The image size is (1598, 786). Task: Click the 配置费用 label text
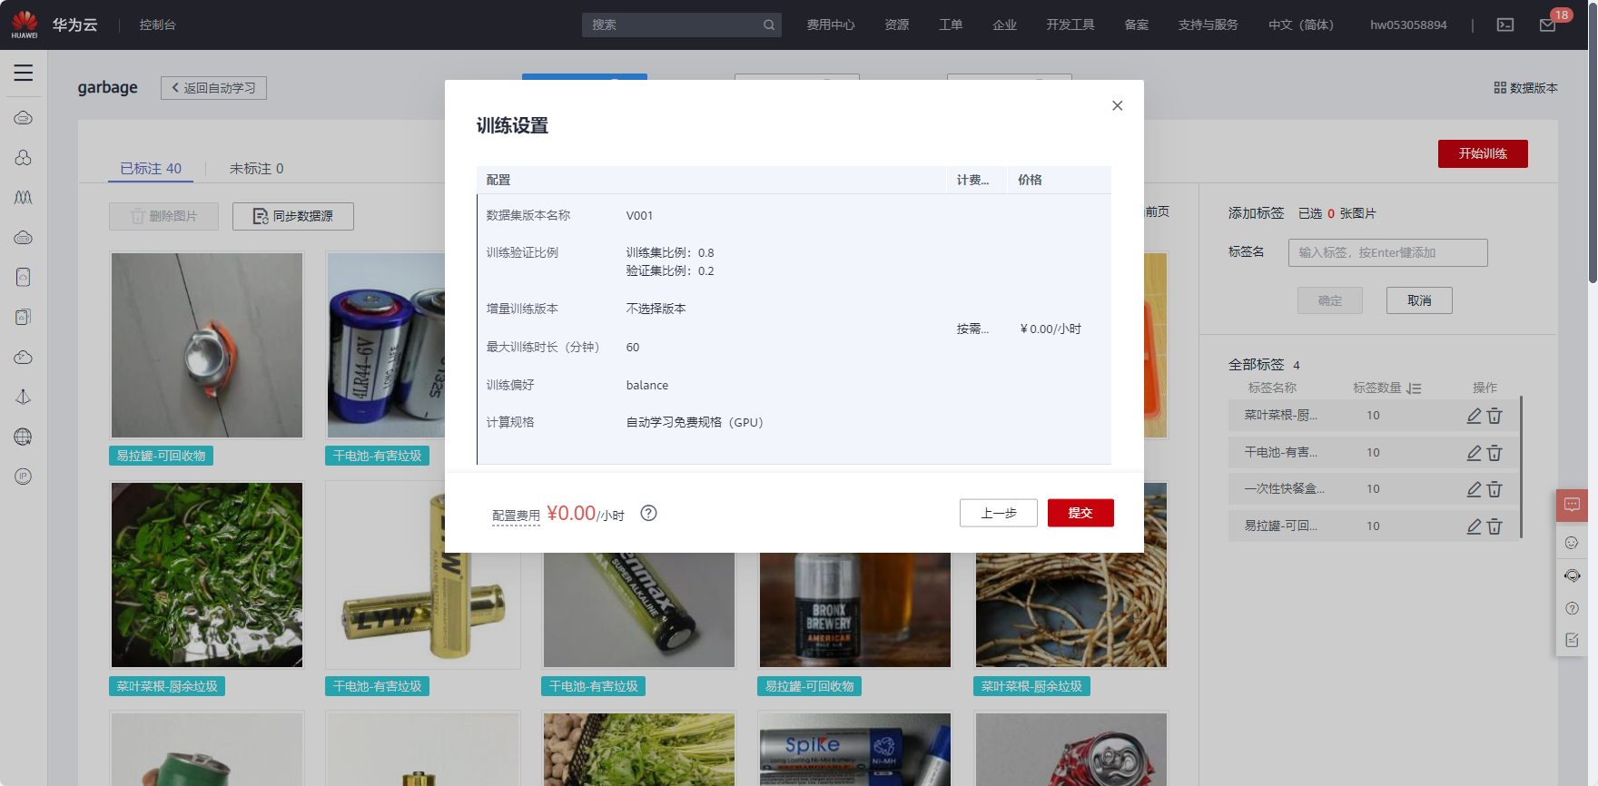pos(516,516)
